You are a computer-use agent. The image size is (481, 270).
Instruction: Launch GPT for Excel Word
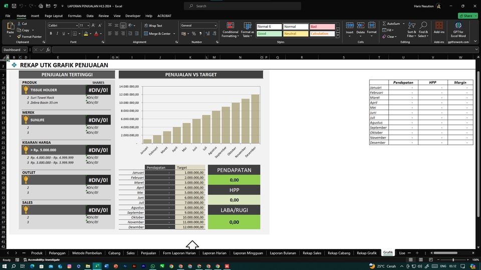(458, 29)
